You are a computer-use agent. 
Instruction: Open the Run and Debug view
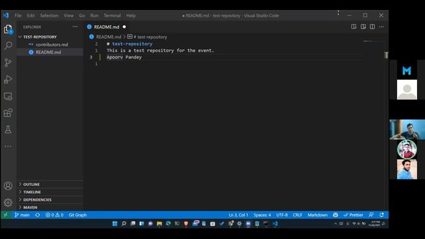(x=8, y=80)
